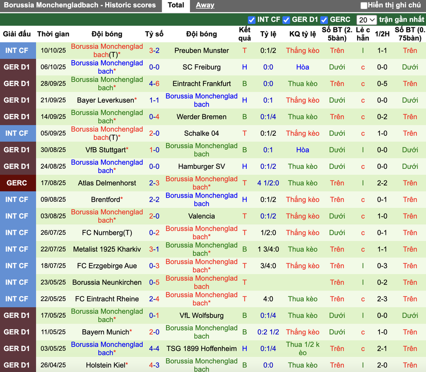Click half-time score 2-3 in Eintracht Rheine row
This screenshot has width=426, height=372.
point(382,299)
